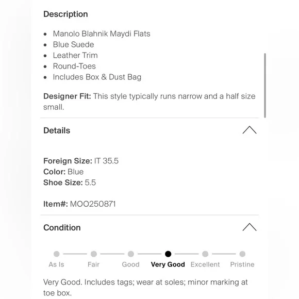Image resolution: width=299 pixels, height=299 pixels.
Task: Click the Details section heading
Action: click(x=57, y=130)
